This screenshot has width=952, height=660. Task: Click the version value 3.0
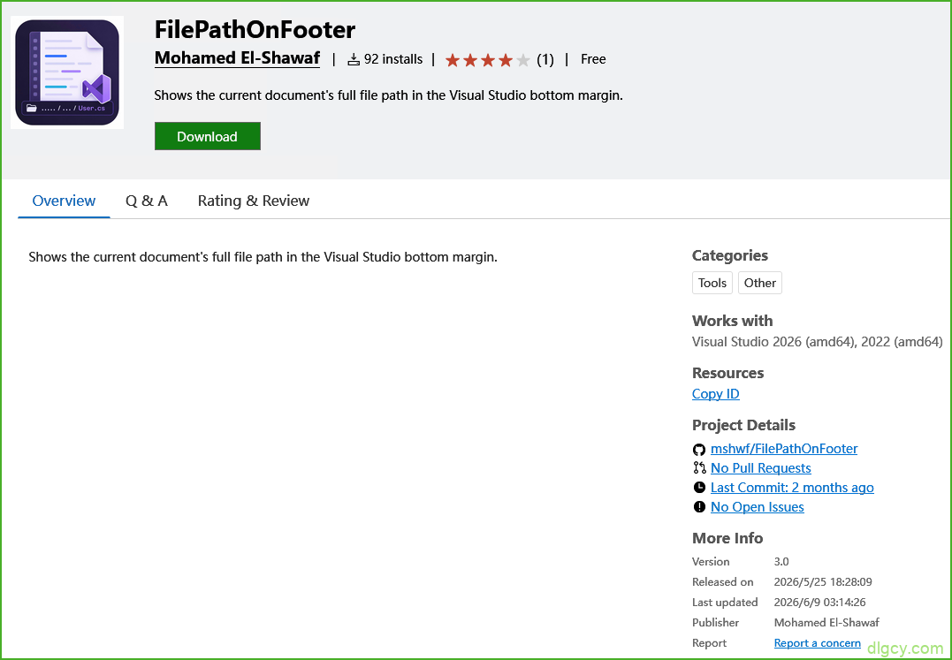click(781, 562)
